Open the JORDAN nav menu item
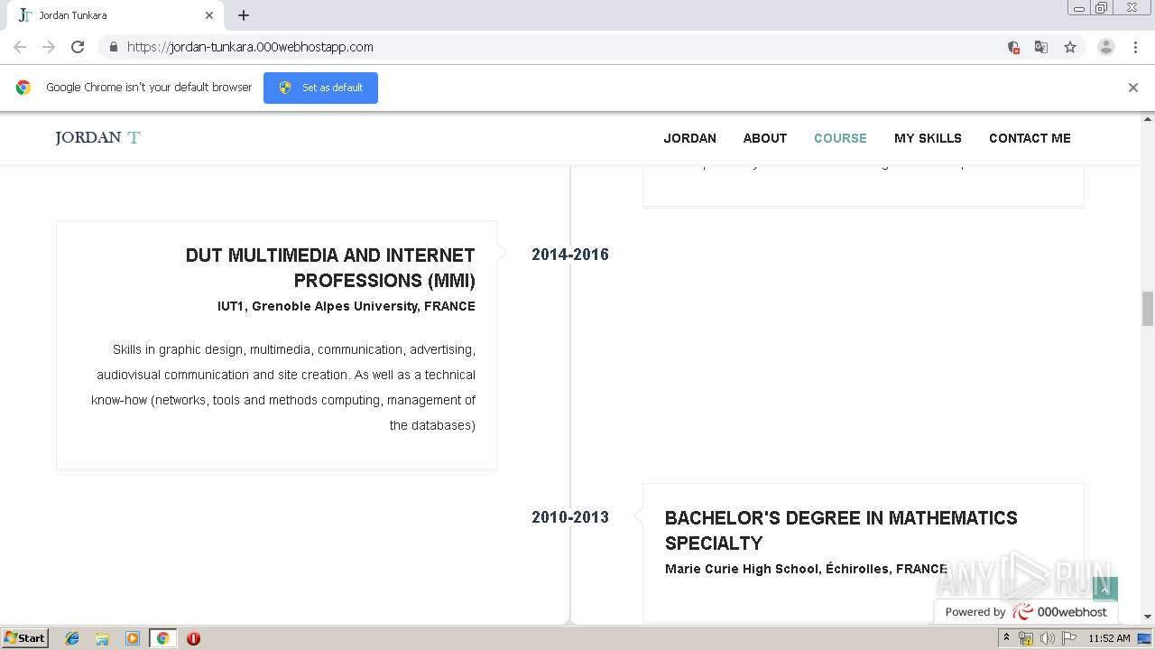This screenshot has height=650, width=1155. pyautogui.click(x=690, y=138)
